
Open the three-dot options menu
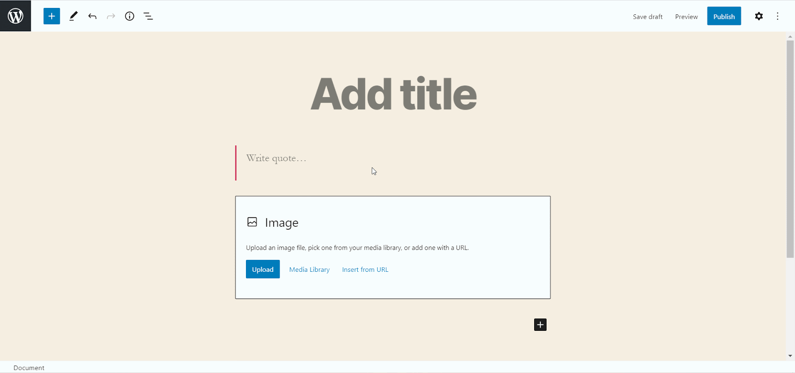tap(778, 16)
